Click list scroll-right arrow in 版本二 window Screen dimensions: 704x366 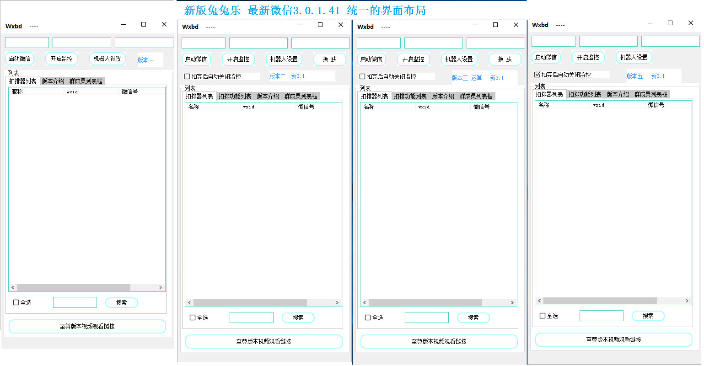click(x=337, y=303)
